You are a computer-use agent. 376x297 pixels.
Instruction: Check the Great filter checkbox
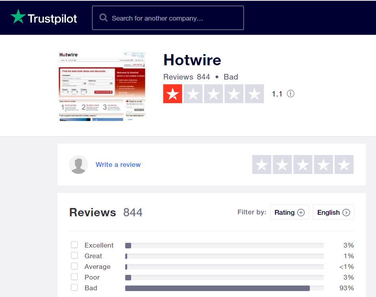pyautogui.click(x=74, y=255)
